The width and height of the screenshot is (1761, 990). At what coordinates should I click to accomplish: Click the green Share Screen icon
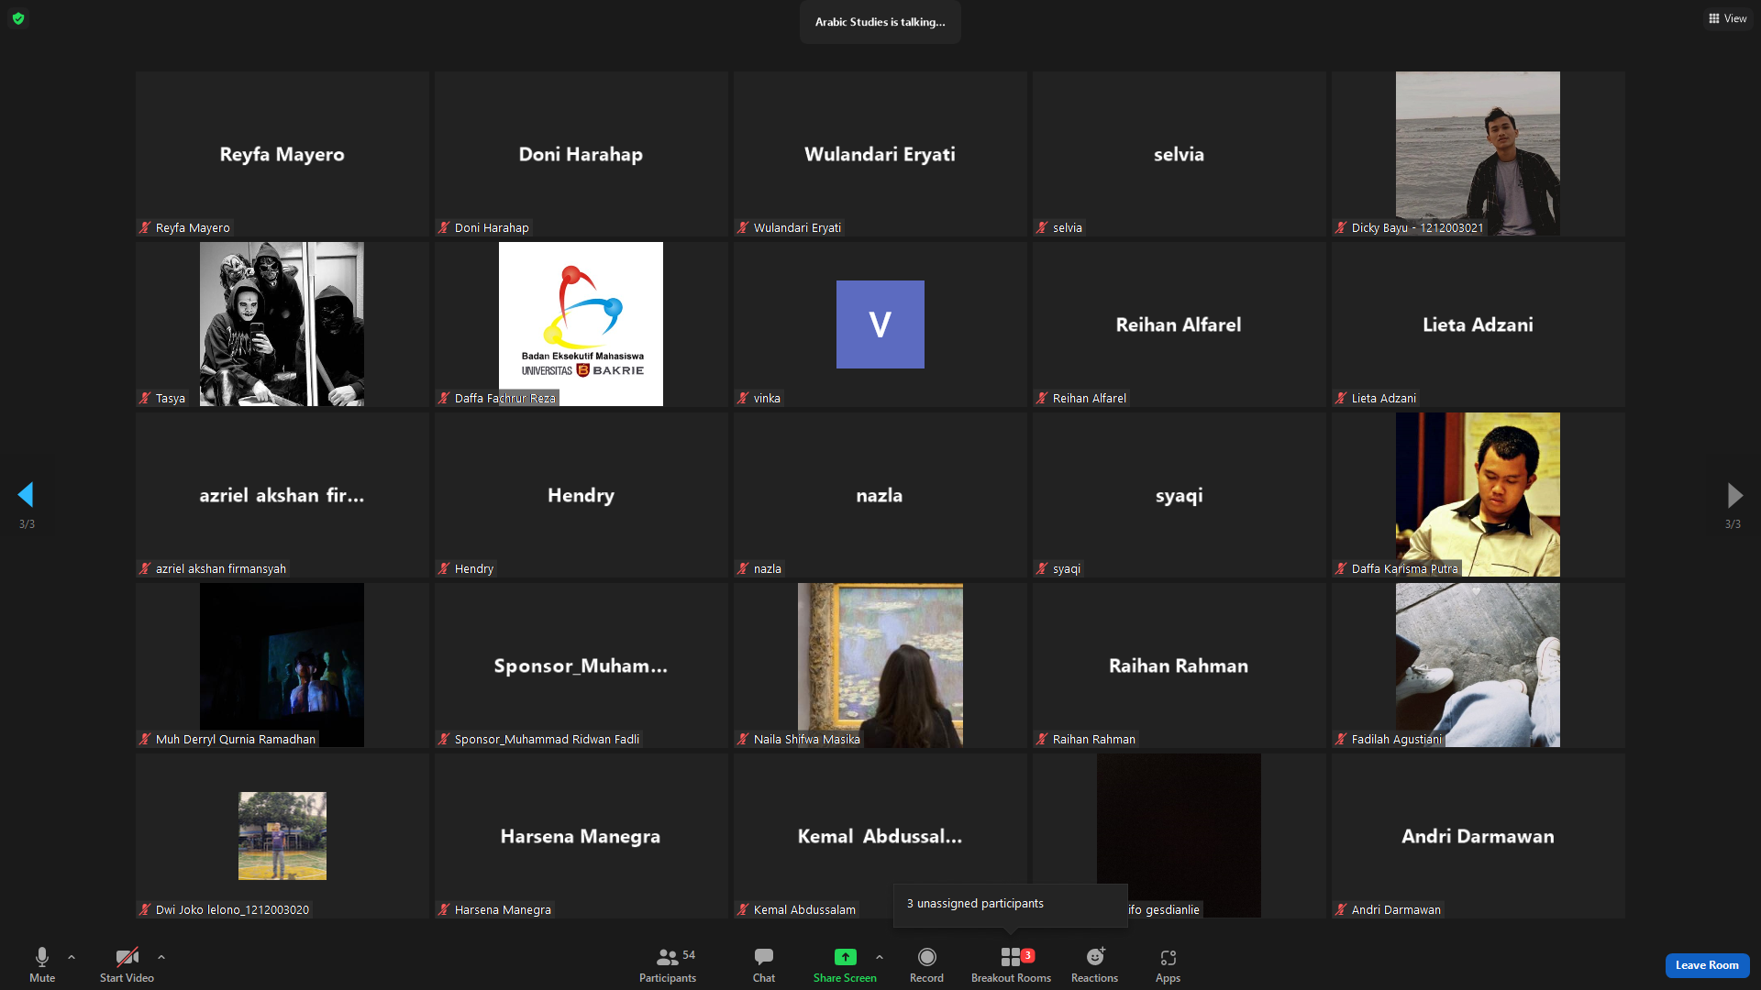[x=845, y=957]
